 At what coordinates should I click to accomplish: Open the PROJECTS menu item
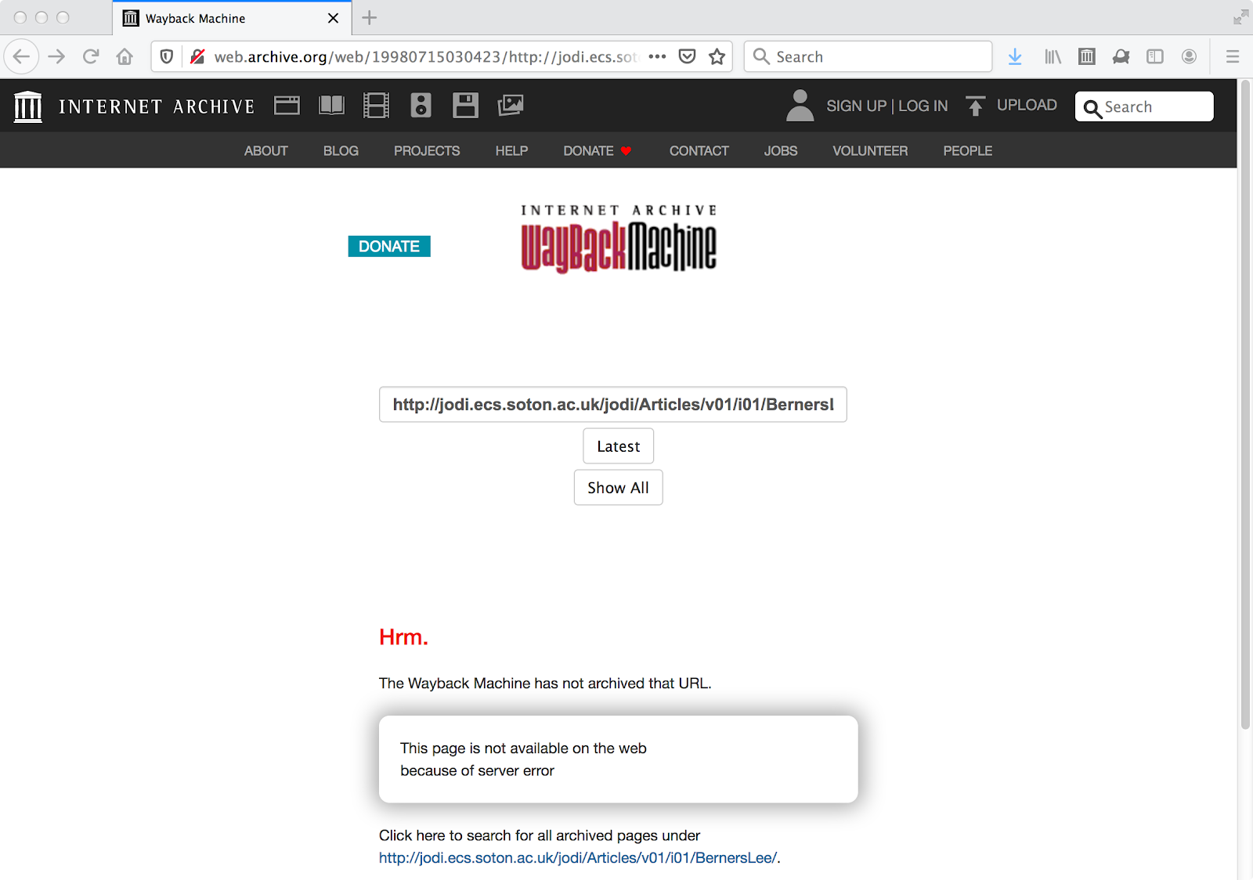(427, 150)
